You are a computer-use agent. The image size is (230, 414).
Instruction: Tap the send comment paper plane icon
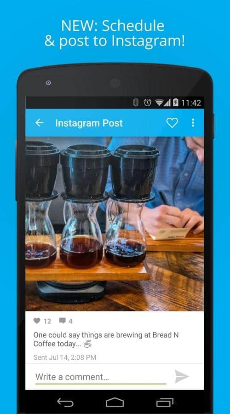pos(182,376)
